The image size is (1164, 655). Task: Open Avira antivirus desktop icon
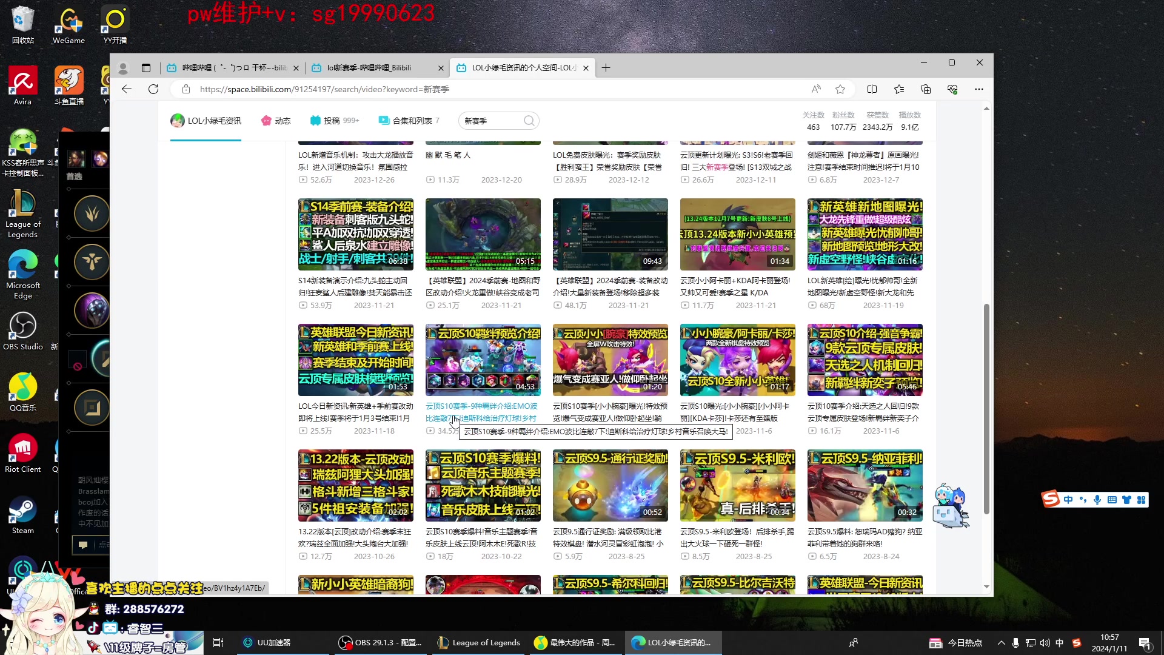22,86
